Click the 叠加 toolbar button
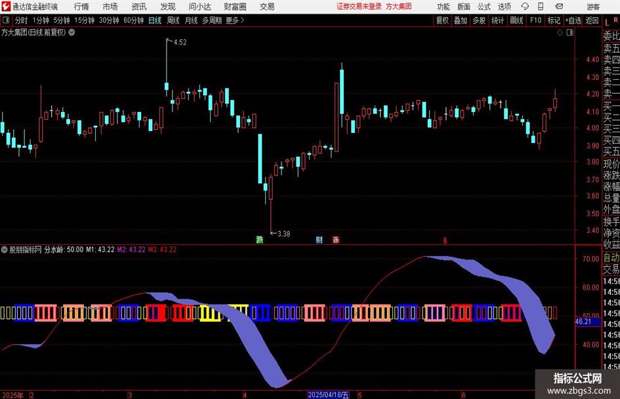620x399 pixels. tap(461, 20)
